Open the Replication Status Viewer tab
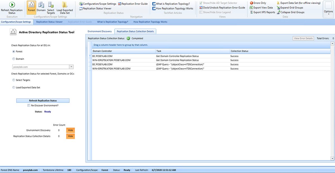 click(49, 22)
